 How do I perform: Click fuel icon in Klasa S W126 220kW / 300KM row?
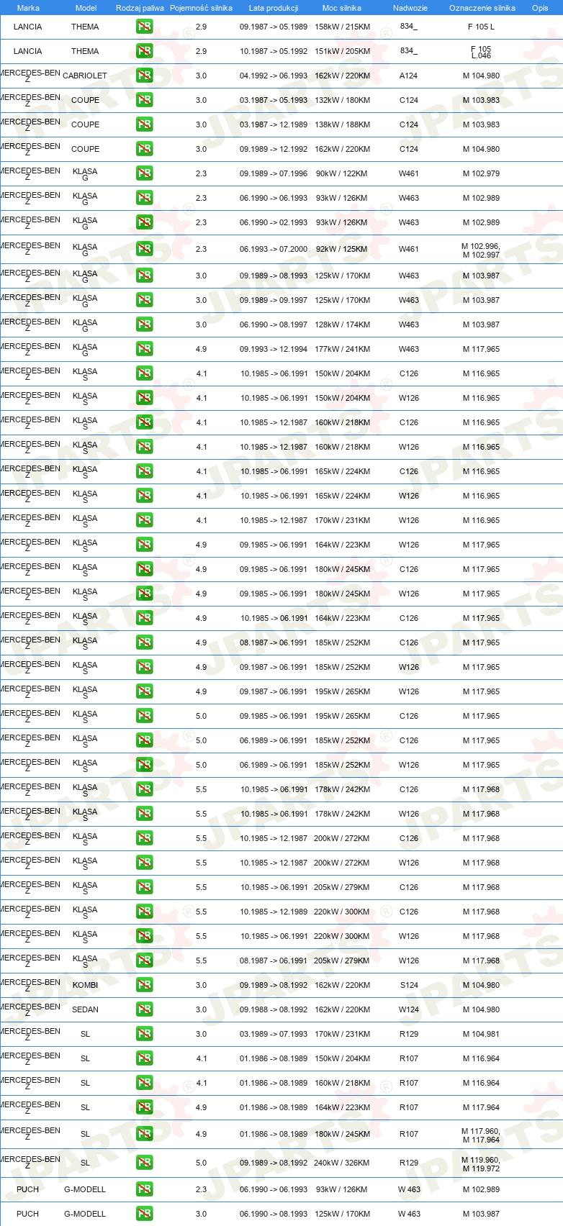point(144,936)
